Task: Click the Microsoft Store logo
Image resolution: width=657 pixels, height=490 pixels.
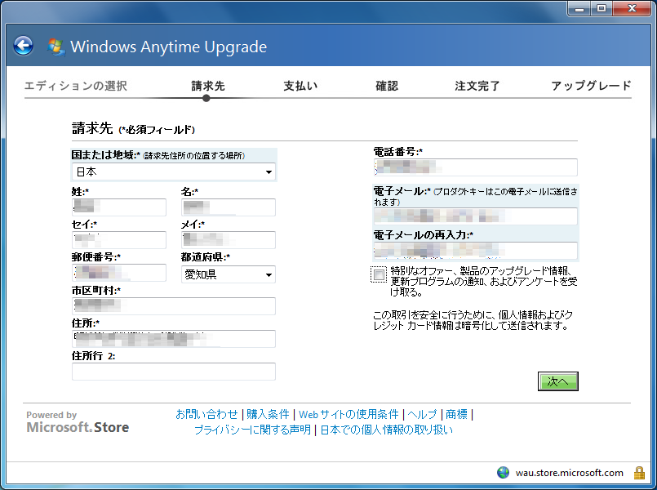Action: pyautogui.click(x=78, y=427)
